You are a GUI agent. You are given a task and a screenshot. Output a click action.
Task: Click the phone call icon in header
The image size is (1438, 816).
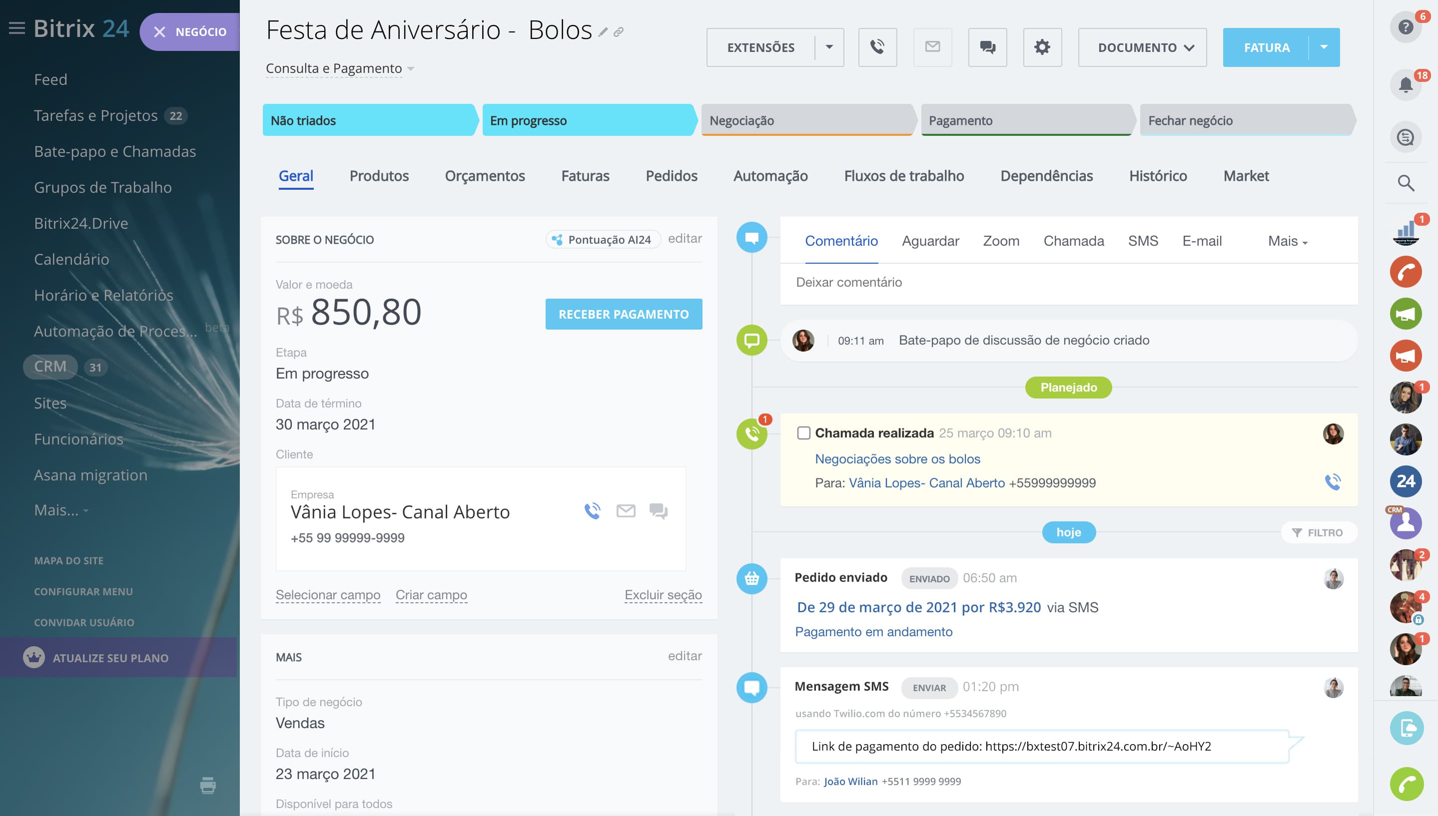[877, 47]
